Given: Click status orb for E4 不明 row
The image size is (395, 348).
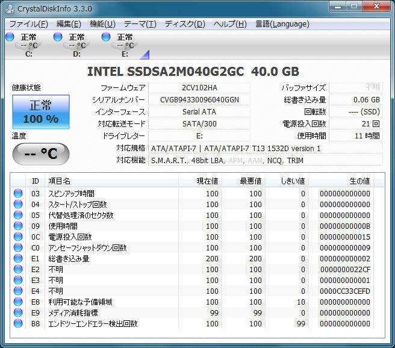Looking at the screenshot, I should [x=18, y=291].
